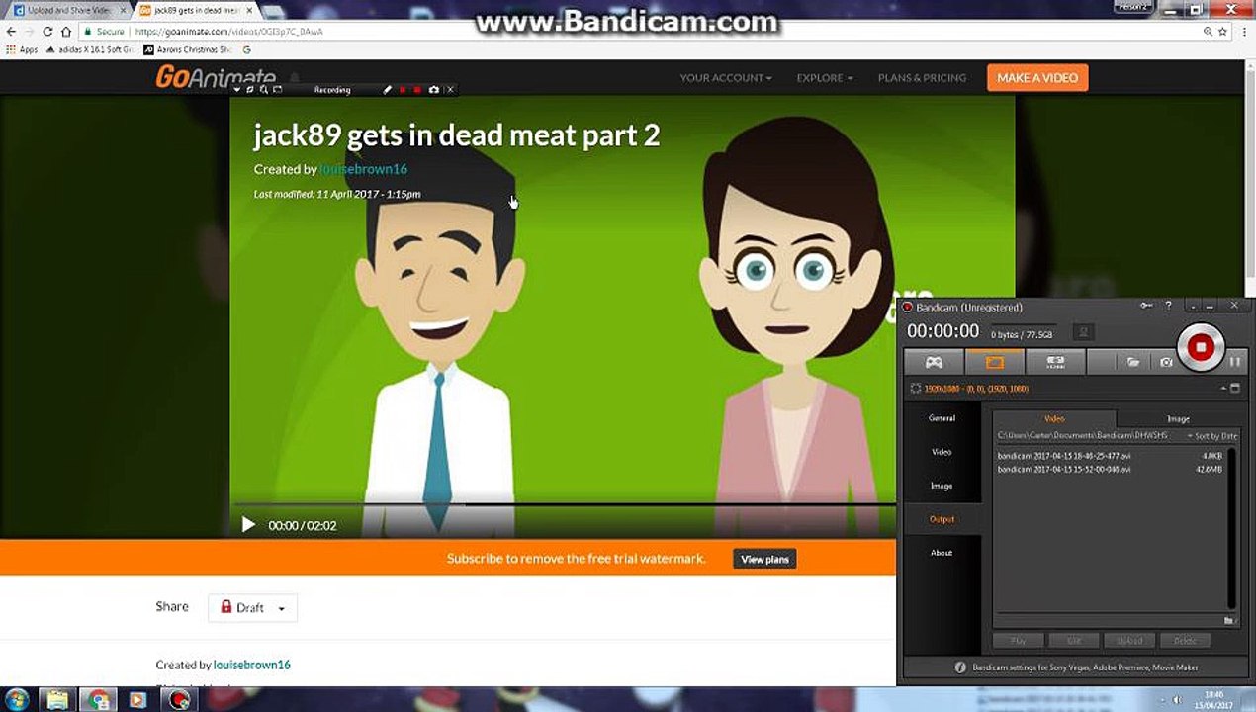Screen dimensions: 1256x712
Task: Click pencil draw icon on recording bar
Action: pyautogui.click(x=388, y=90)
